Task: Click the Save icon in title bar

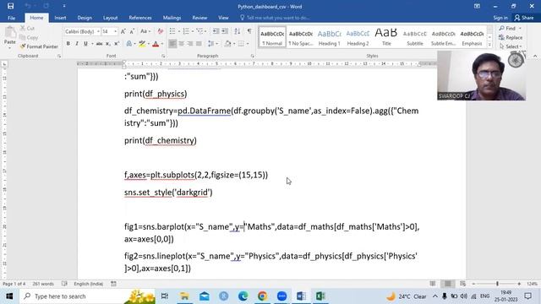Action: (11, 6)
